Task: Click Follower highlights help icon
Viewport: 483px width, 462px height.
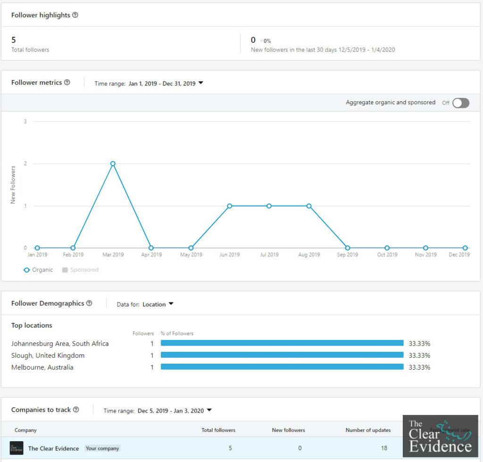Action: coord(75,15)
